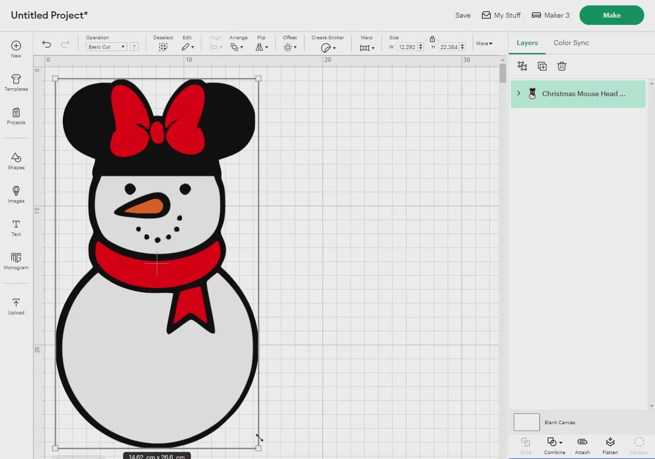Viewport: 655px width, 459px height.
Task: Toggle the size aspect ratio lock
Action: [432, 39]
